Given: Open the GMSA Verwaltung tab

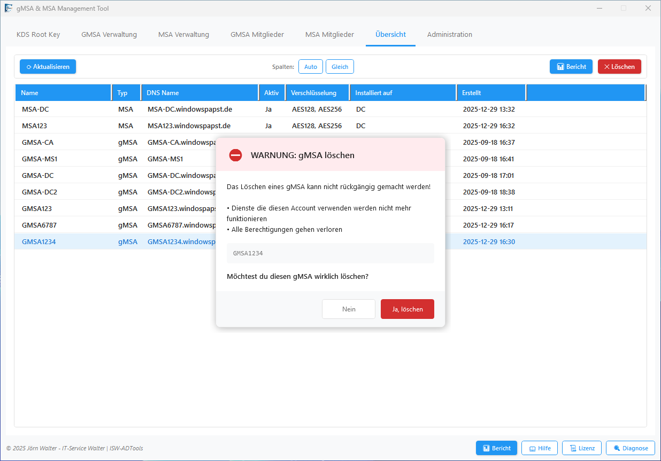Looking at the screenshot, I should [x=109, y=35].
